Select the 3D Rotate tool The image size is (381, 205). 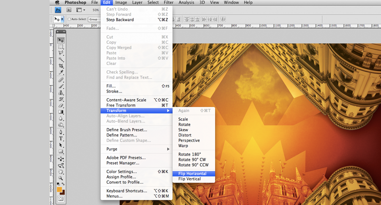pos(61,159)
